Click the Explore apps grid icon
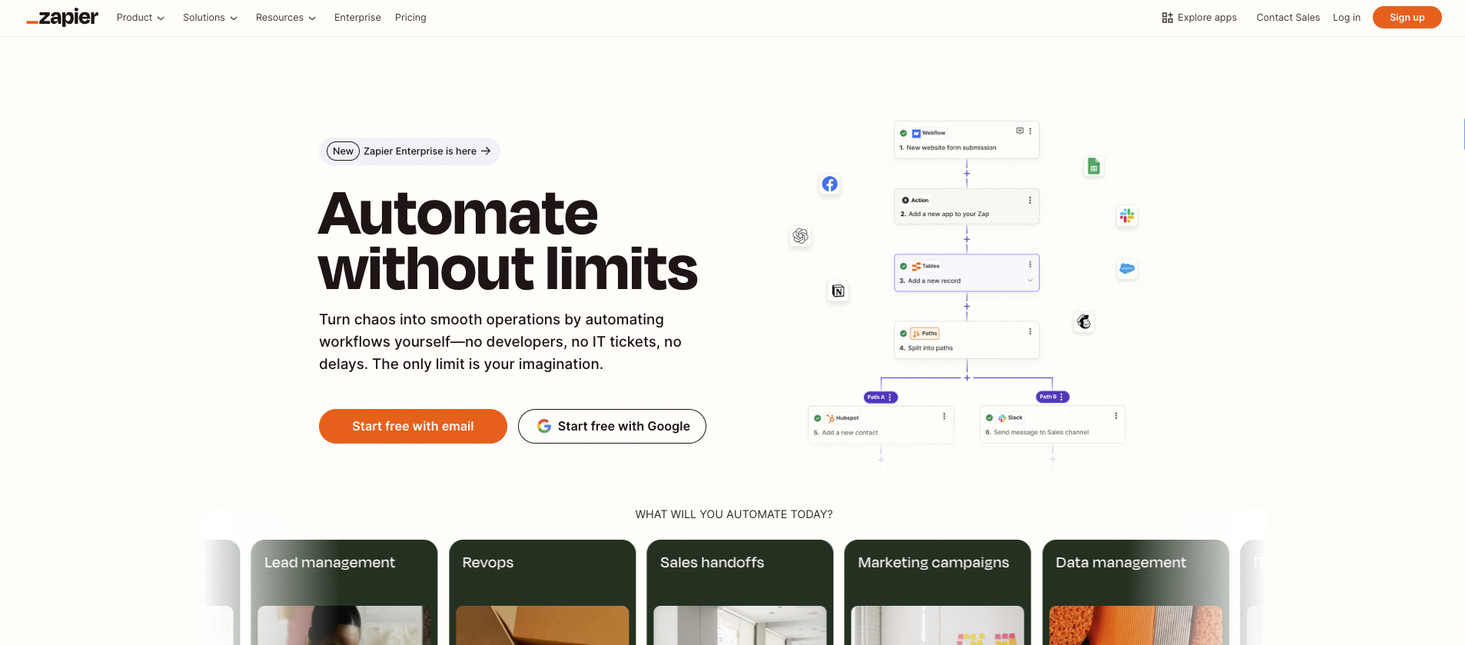1465x645 pixels. 1168,18
